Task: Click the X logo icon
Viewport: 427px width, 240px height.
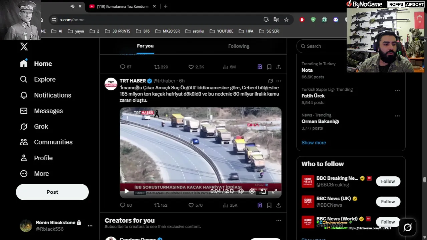Action: [24, 46]
